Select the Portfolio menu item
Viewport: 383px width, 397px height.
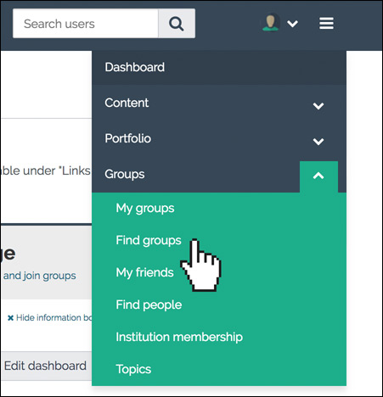tap(128, 138)
